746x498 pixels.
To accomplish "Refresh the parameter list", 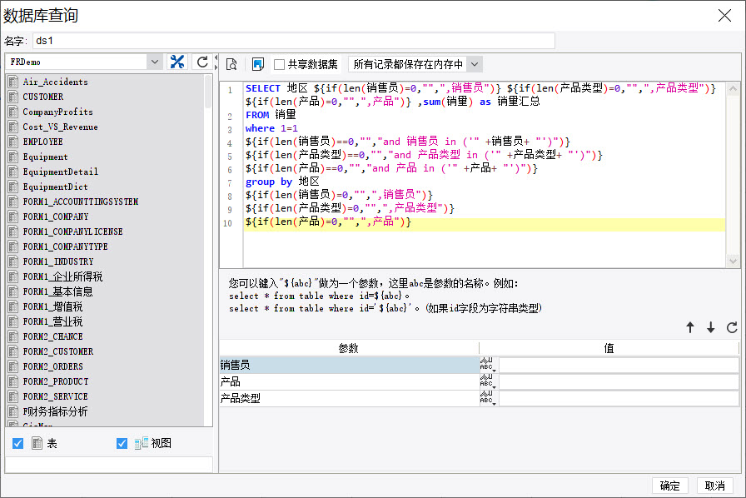I will pyautogui.click(x=732, y=328).
